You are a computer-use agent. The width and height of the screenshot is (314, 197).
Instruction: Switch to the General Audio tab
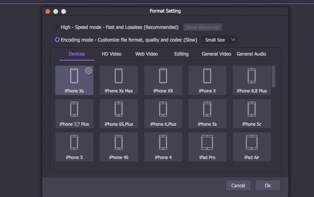251,54
